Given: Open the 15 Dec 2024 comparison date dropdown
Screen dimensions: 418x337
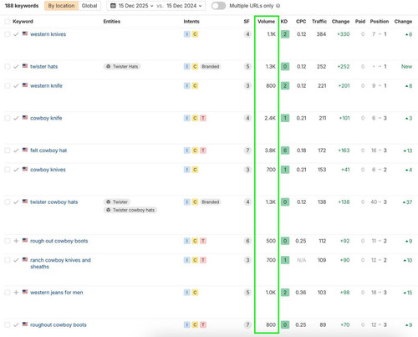Looking at the screenshot, I should pyautogui.click(x=184, y=6).
